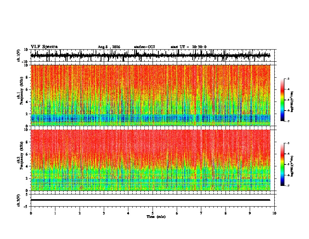Viewport: 309px width, 239px height.
Task: Click the log(PSD) label beside ch.1 color bar
Action: pos(292,102)
